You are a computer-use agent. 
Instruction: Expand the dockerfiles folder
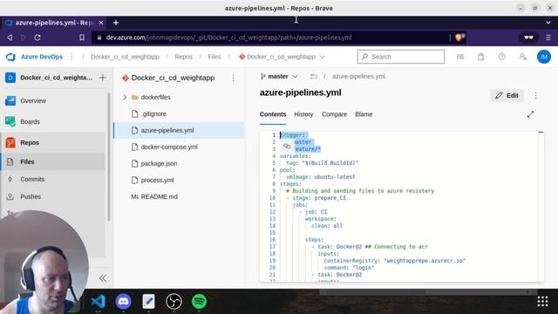coord(125,97)
